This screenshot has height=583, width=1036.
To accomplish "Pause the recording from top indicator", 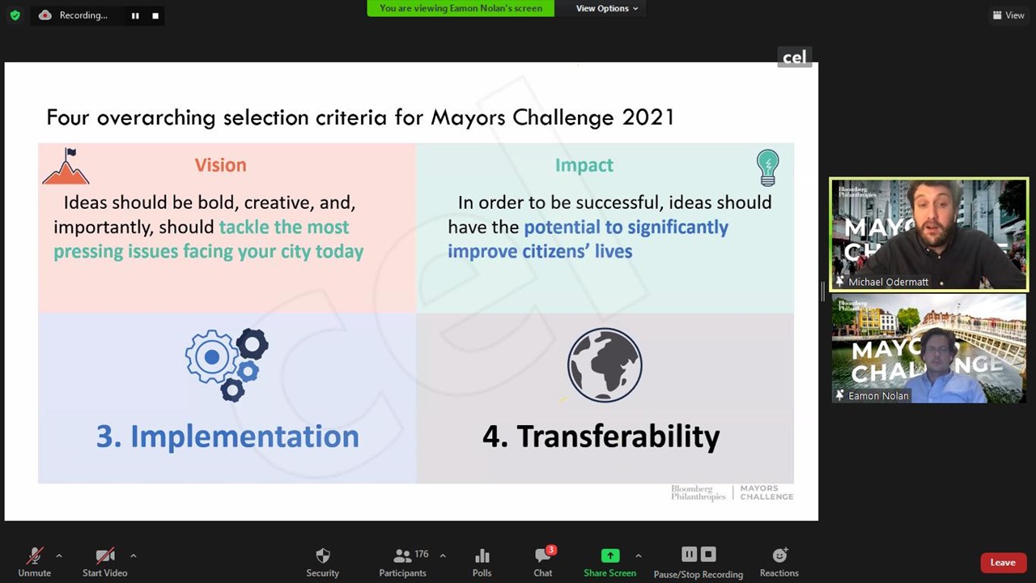I will click(x=135, y=15).
